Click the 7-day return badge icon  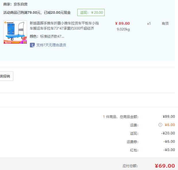tap(32, 45)
